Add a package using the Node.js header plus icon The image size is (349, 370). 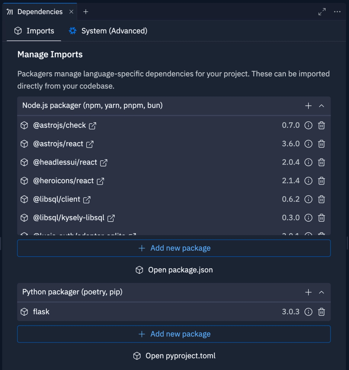(x=308, y=105)
